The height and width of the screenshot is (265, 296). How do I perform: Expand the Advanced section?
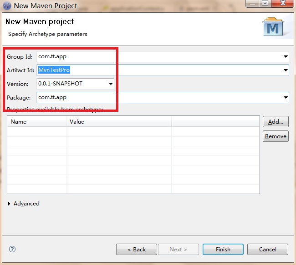(9, 204)
